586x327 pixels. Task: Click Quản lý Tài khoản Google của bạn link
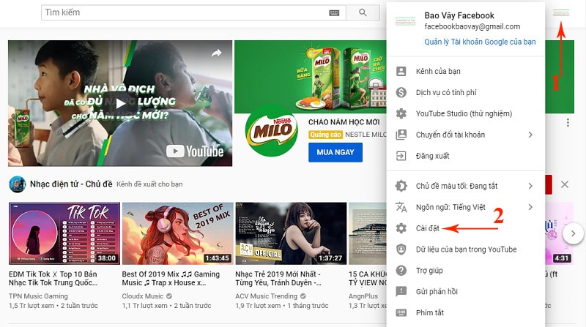(480, 42)
